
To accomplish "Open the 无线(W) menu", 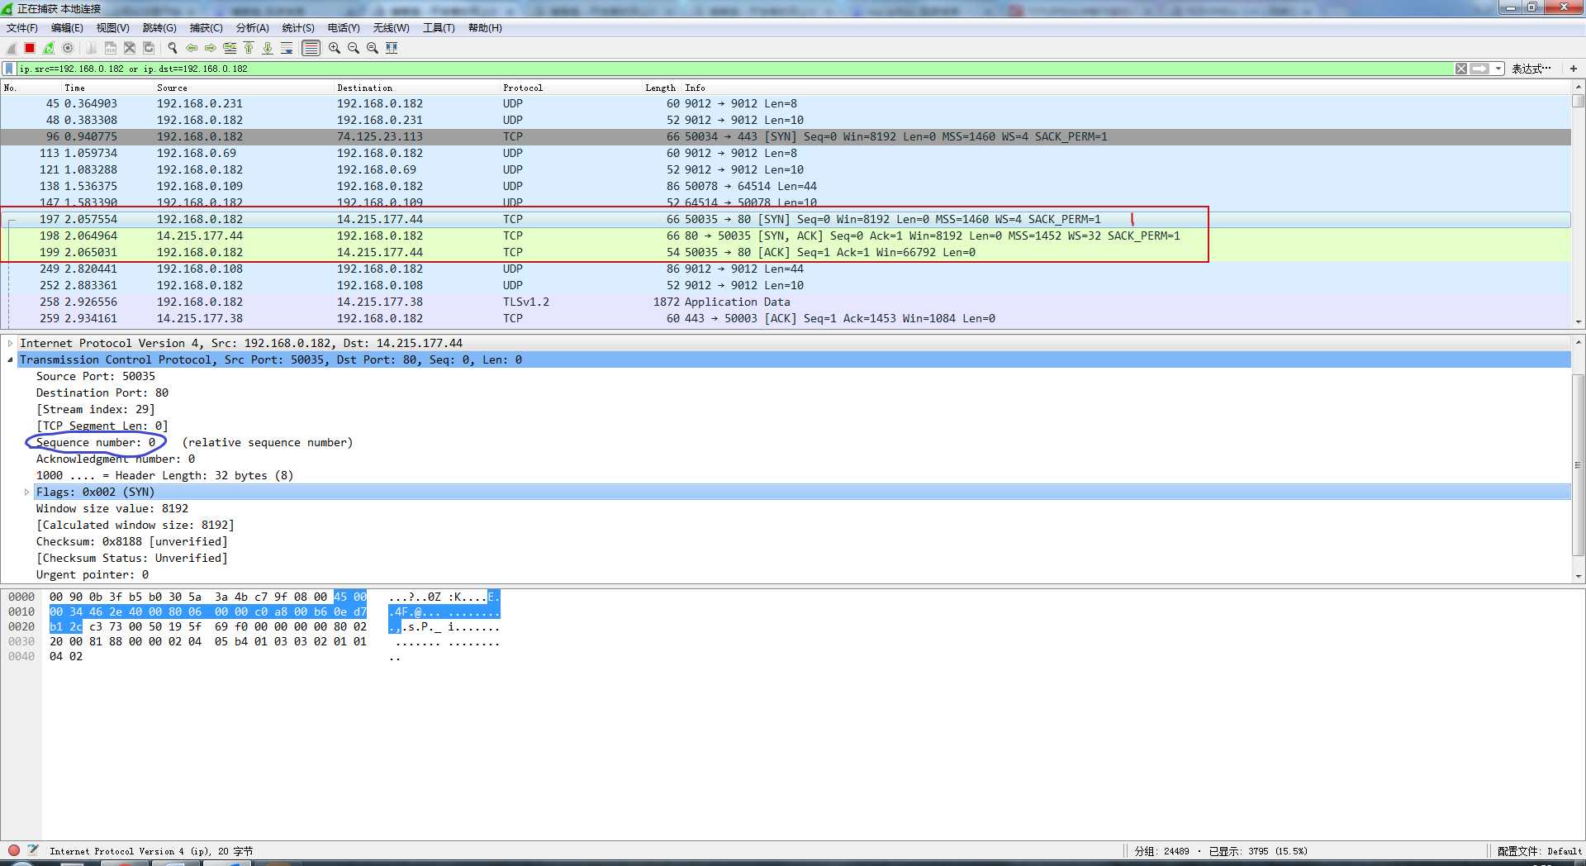I will [x=391, y=28].
